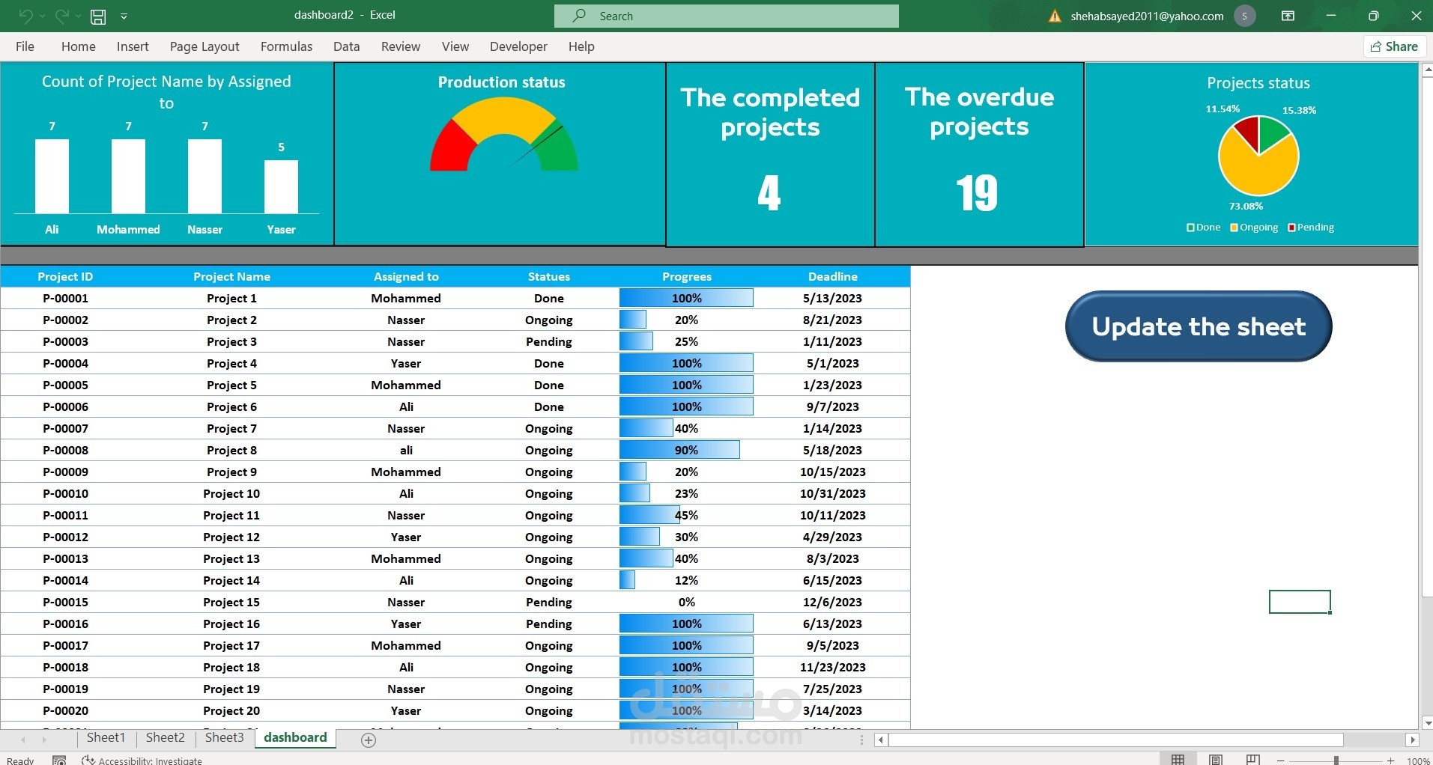The height and width of the screenshot is (765, 1433).
Task: Select Project 15 Pending status cell
Action: (x=549, y=602)
